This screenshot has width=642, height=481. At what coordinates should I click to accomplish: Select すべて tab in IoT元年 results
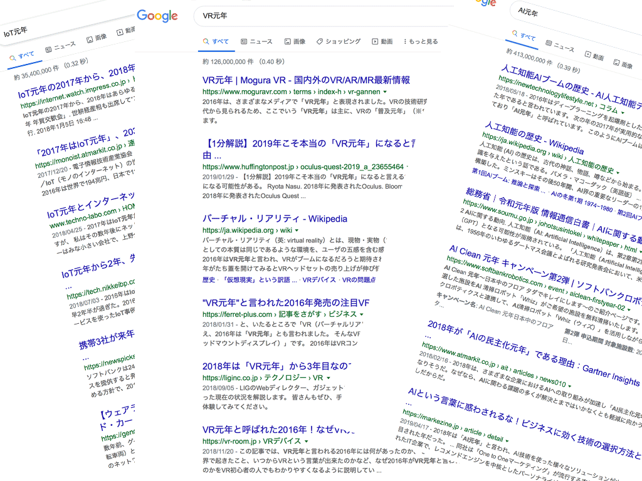click(x=22, y=56)
